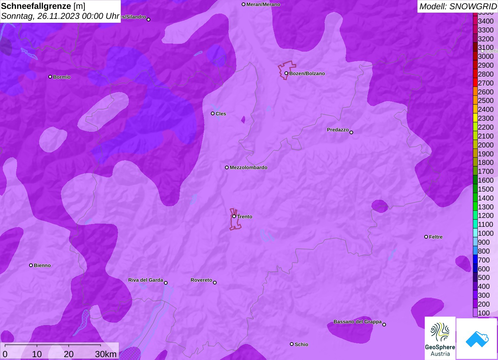Screen dimensions: 498x360
Task: Click the Bassano del Grappa marker
Action: click(x=384, y=324)
